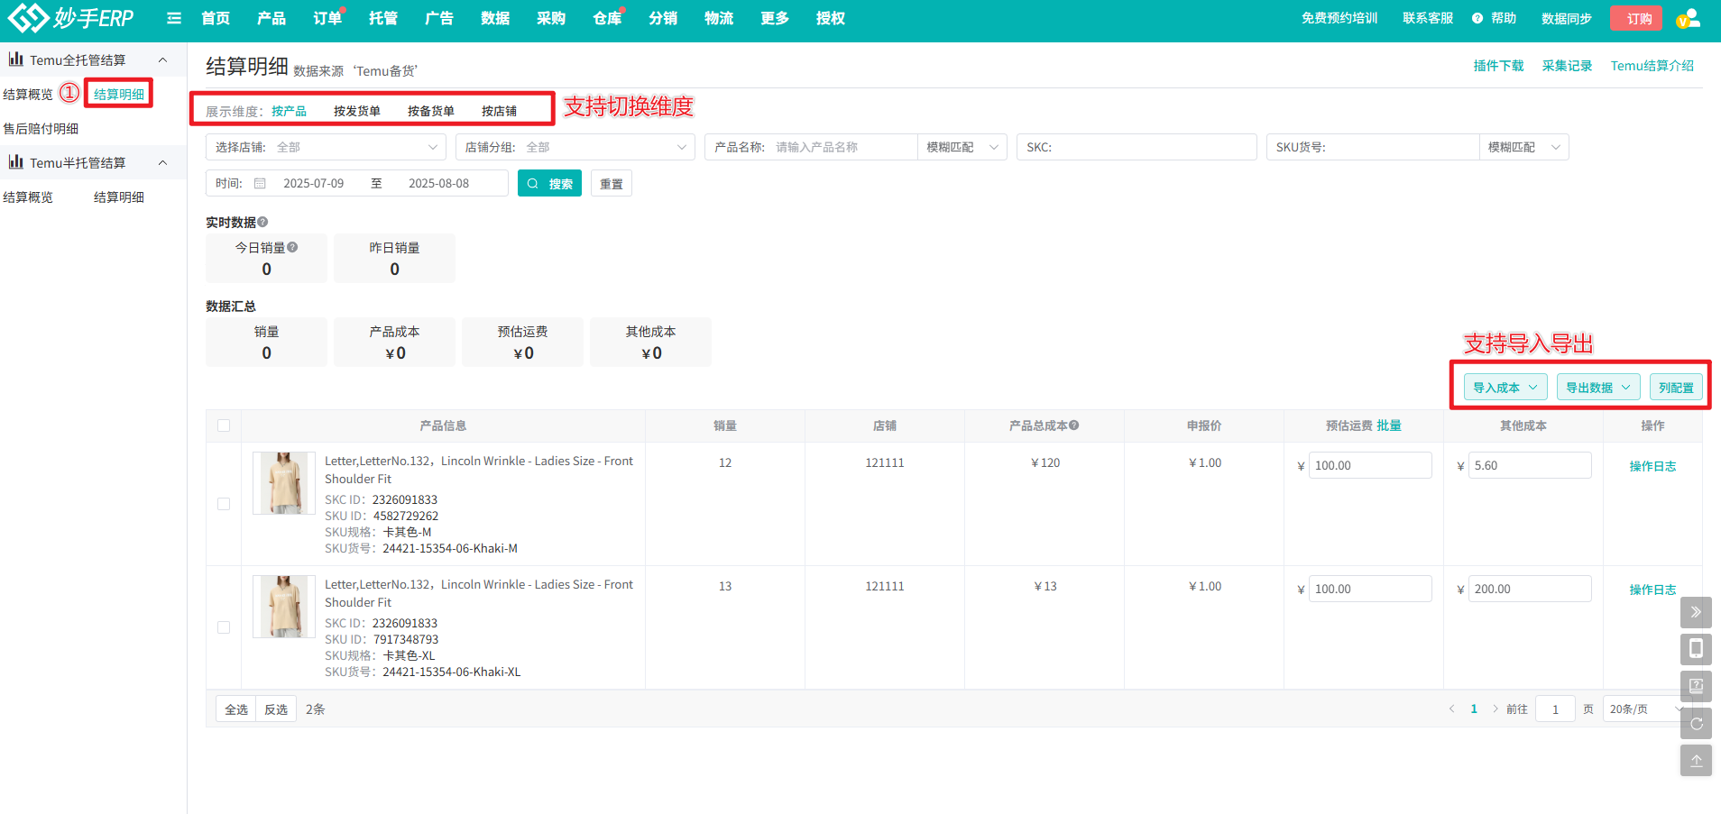Click the 妙手ERP logo
This screenshot has width=1721, height=814.
(x=70, y=18)
